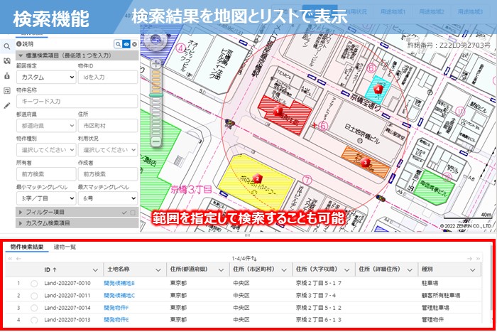Select radio button for Land-202207-0014 row

(x=33, y=308)
